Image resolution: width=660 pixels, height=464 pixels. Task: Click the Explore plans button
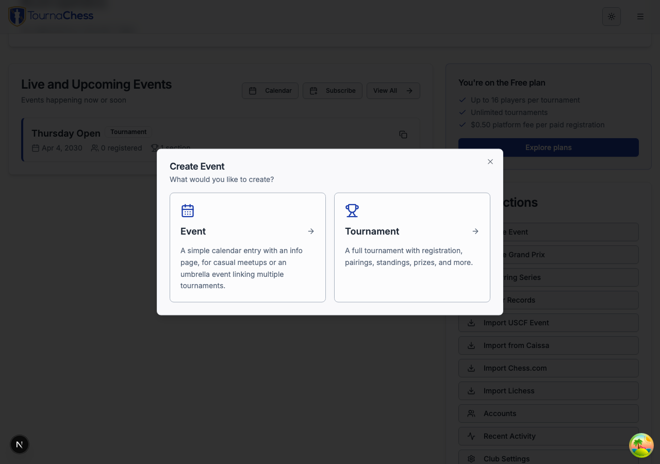point(549,147)
